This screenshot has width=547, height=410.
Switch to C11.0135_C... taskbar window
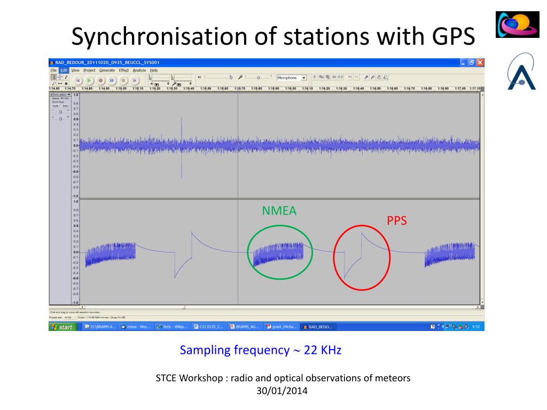point(208,327)
